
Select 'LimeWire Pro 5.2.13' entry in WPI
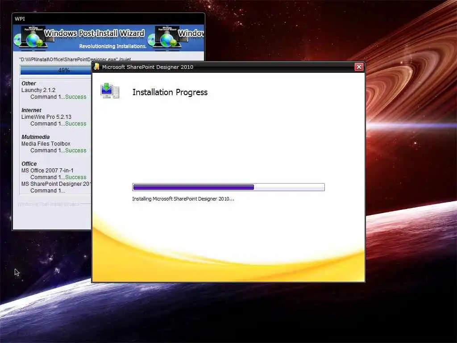point(46,117)
